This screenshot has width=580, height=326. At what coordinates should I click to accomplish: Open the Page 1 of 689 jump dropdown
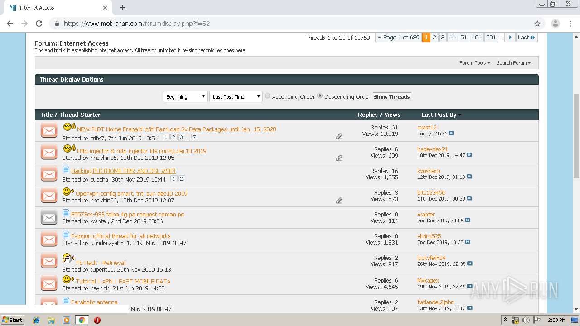point(398,38)
